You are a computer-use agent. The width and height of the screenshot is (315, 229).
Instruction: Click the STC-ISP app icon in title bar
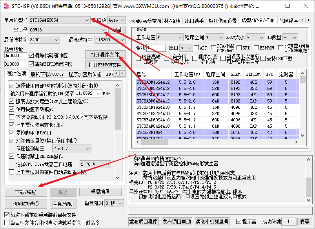pyautogui.click(x=6, y=6)
